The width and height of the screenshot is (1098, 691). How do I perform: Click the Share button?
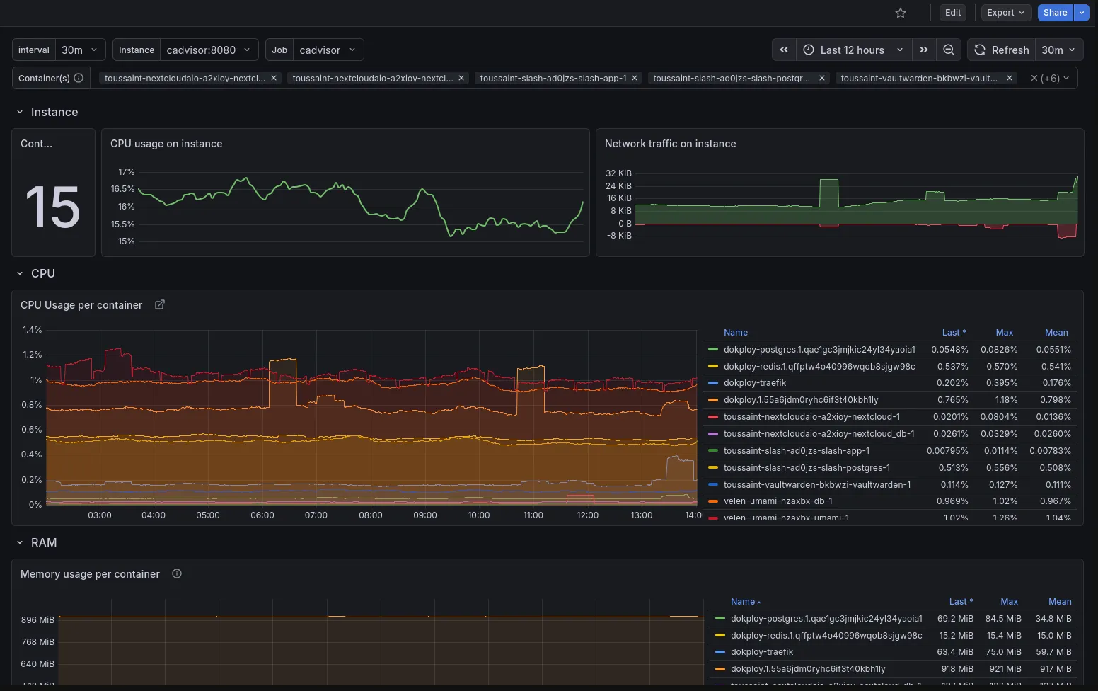click(x=1055, y=13)
